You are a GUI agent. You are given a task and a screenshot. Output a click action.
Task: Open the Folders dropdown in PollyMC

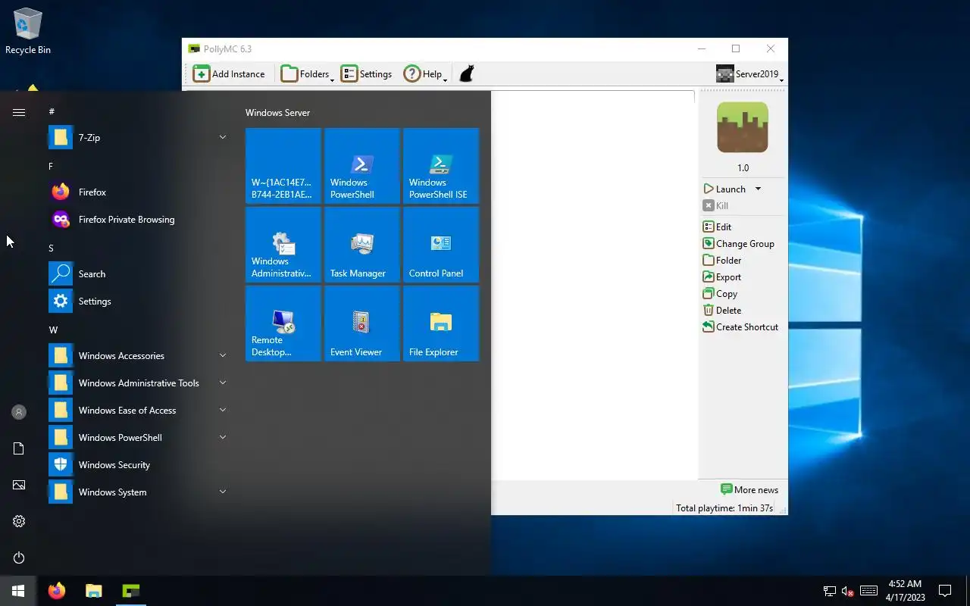point(308,73)
